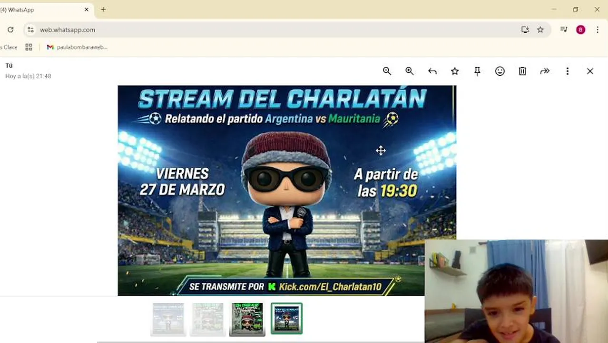This screenshot has height=343, width=608.
Task: Pin the image message
Action: (477, 71)
